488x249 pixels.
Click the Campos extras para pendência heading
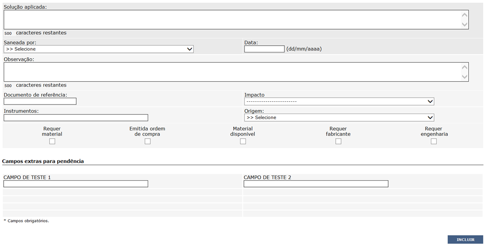click(43, 161)
